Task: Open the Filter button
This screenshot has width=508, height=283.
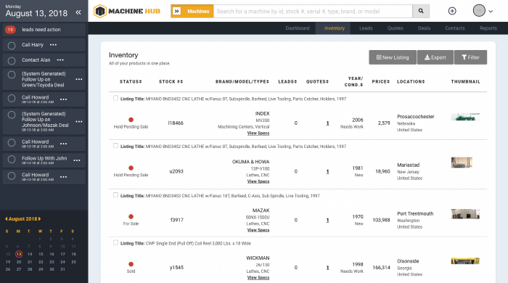Action: point(470,57)
